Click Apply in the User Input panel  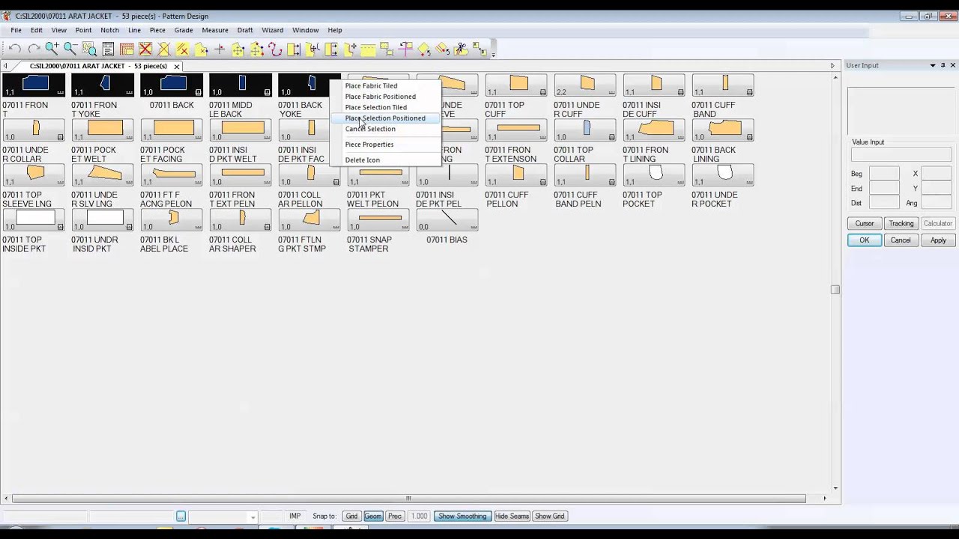point(937,240)
